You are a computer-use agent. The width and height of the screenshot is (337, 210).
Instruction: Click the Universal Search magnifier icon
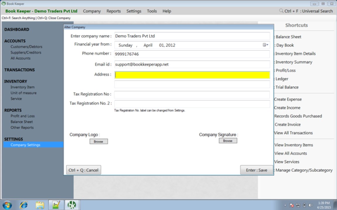click(281, 11)
